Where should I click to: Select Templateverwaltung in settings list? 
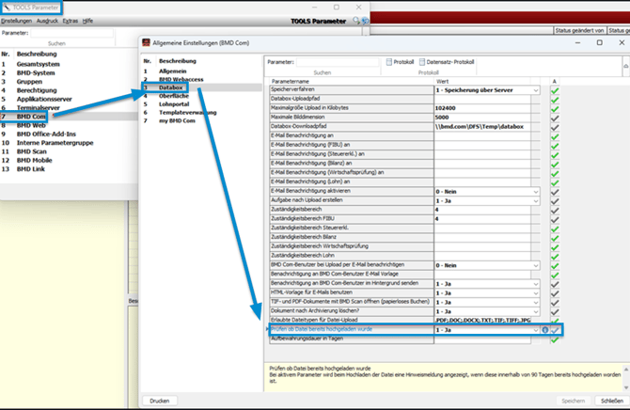coord(188,113)
